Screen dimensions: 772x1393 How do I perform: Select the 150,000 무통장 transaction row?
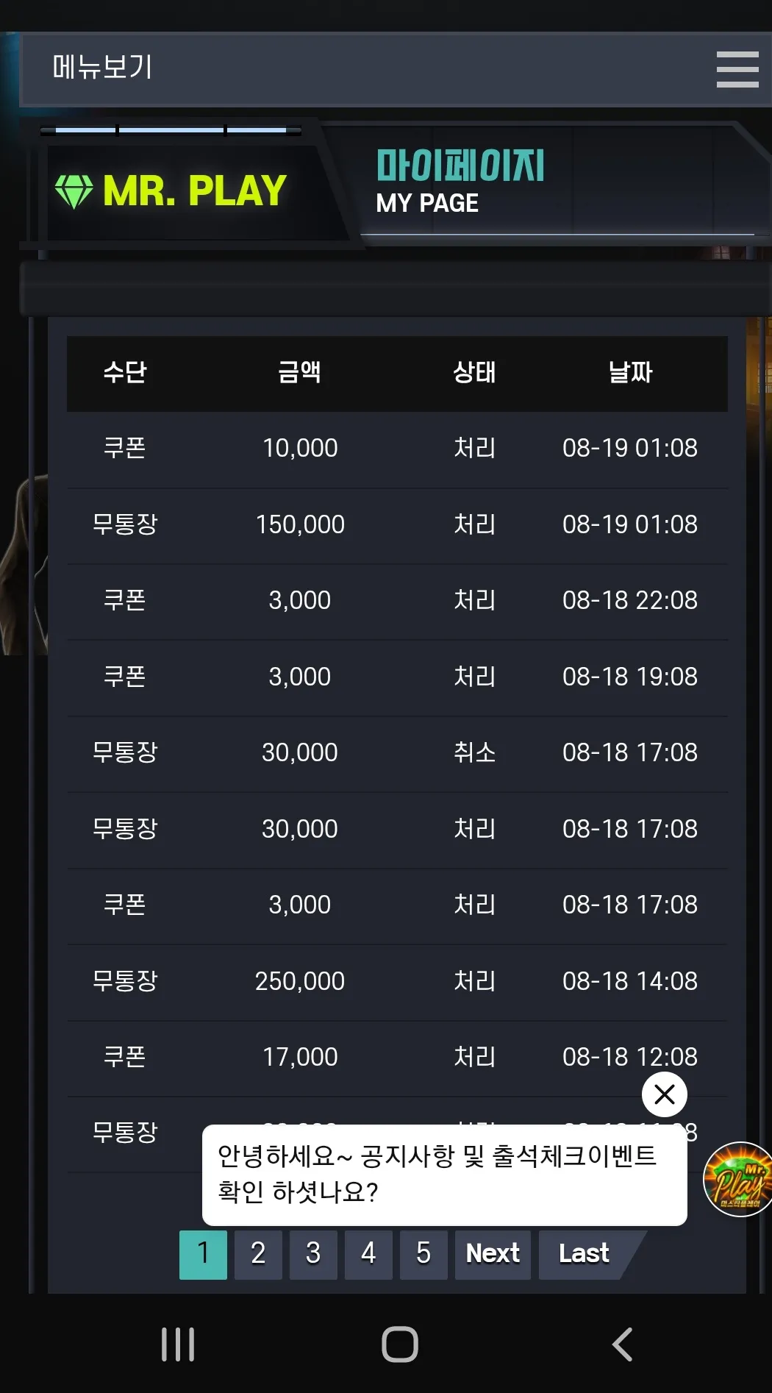point(397,525)
